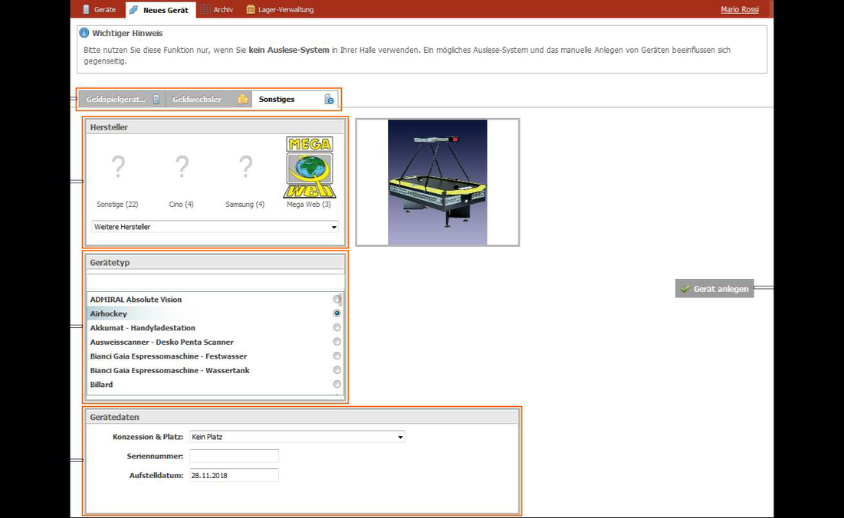Choose the Billard radio button

[x=337, y=384]
